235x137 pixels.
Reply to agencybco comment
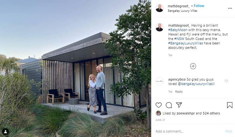tap(179, 91)
